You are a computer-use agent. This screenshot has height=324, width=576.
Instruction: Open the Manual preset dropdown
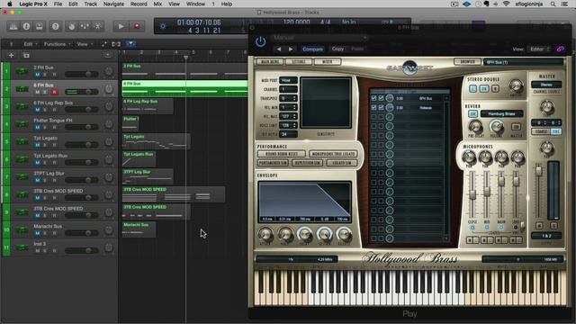[320, 38]
